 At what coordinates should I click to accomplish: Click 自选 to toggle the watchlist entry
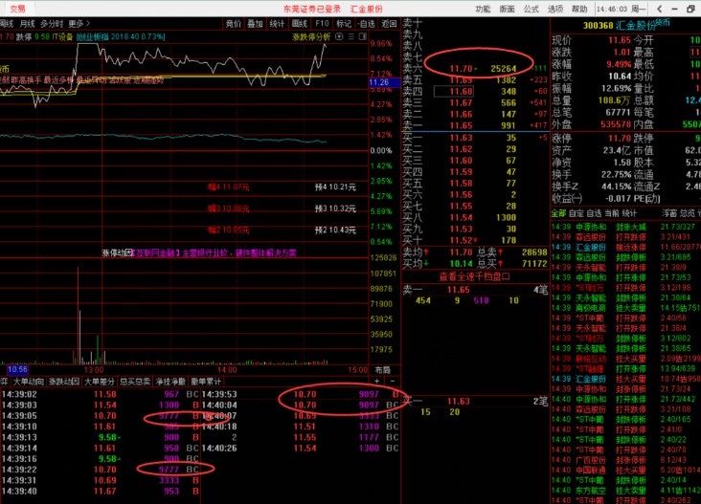[367, 24]
